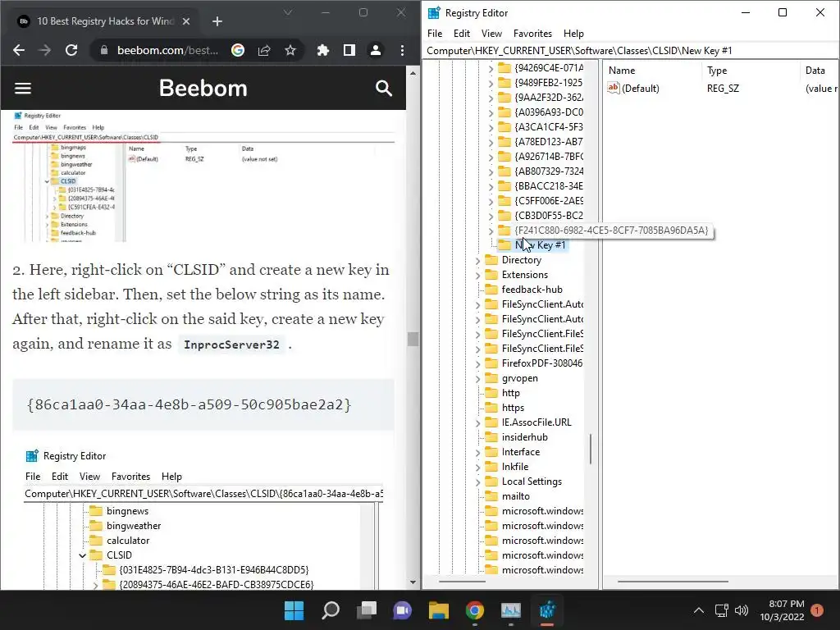
Task: Open Registry Editor Favorites menu
Action: pyautogui.click(x=532, y=33)
